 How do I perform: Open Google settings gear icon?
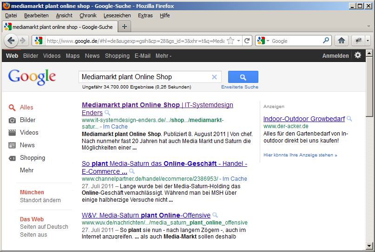(358, 55)
